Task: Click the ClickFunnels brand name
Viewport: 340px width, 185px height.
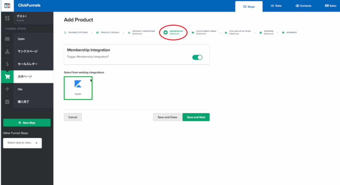Action: (29, 5)
